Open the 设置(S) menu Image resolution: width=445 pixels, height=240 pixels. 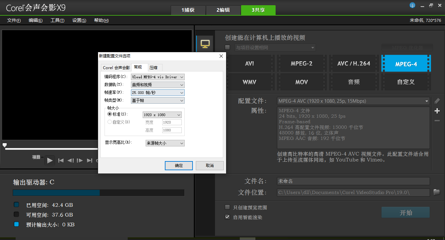tap(79, 20)
